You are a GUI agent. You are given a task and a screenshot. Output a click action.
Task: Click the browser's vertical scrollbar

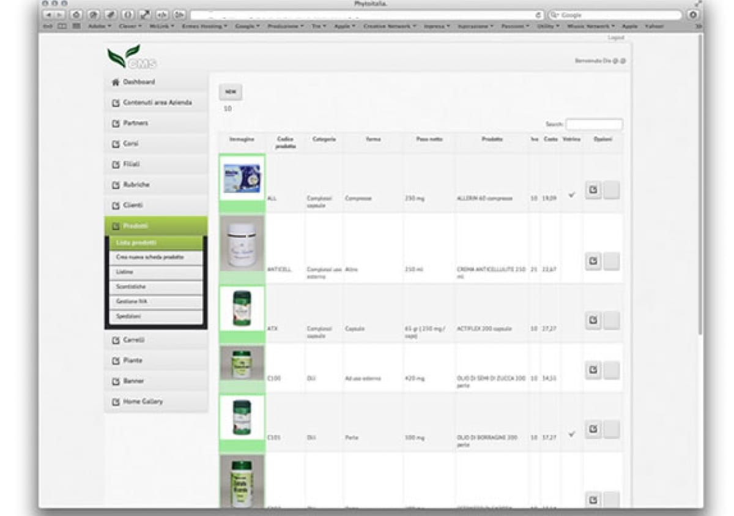(x=699, y=184)
